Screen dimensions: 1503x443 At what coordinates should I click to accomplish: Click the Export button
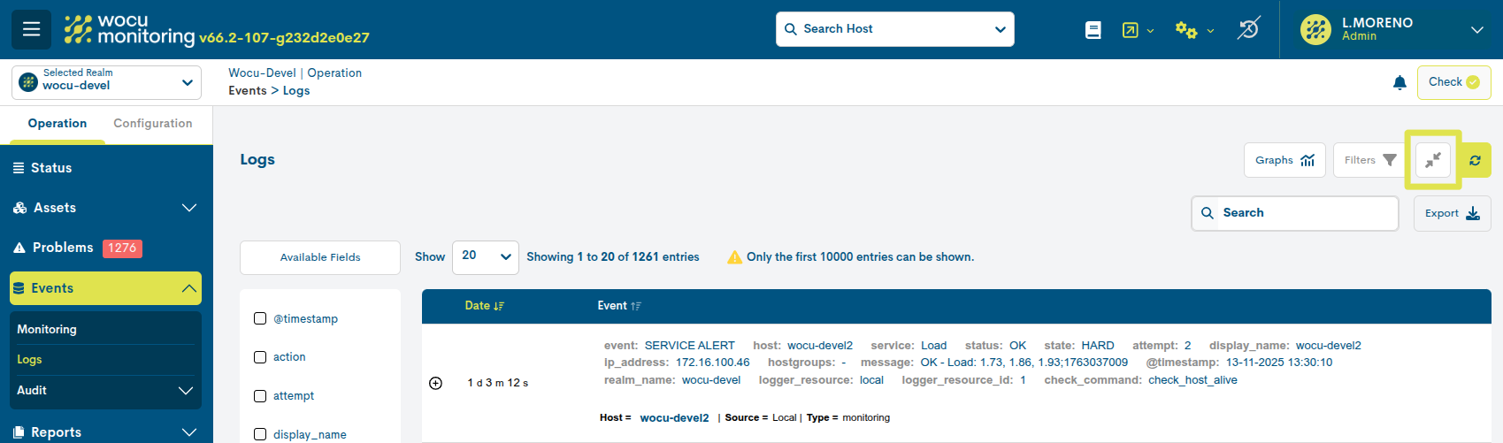1452,213
